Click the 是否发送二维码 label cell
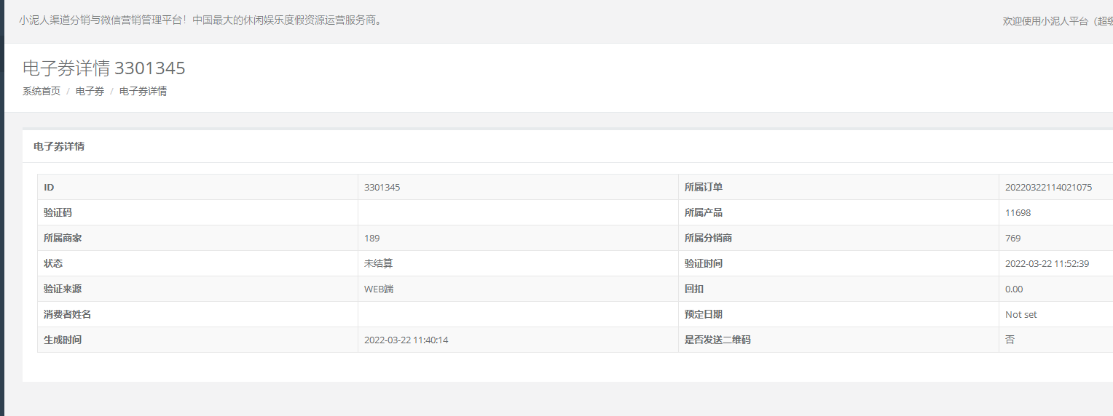Viewport: 1113px width, 416px height. 717,340
